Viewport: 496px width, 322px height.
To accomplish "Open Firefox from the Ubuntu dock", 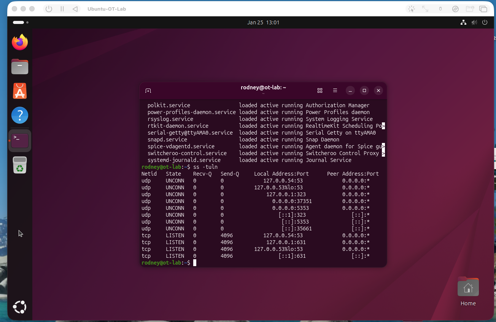I will (20, 42).
